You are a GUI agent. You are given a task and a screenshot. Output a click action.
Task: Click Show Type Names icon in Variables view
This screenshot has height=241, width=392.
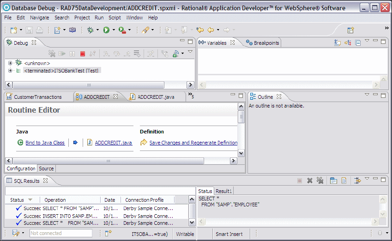338,43
